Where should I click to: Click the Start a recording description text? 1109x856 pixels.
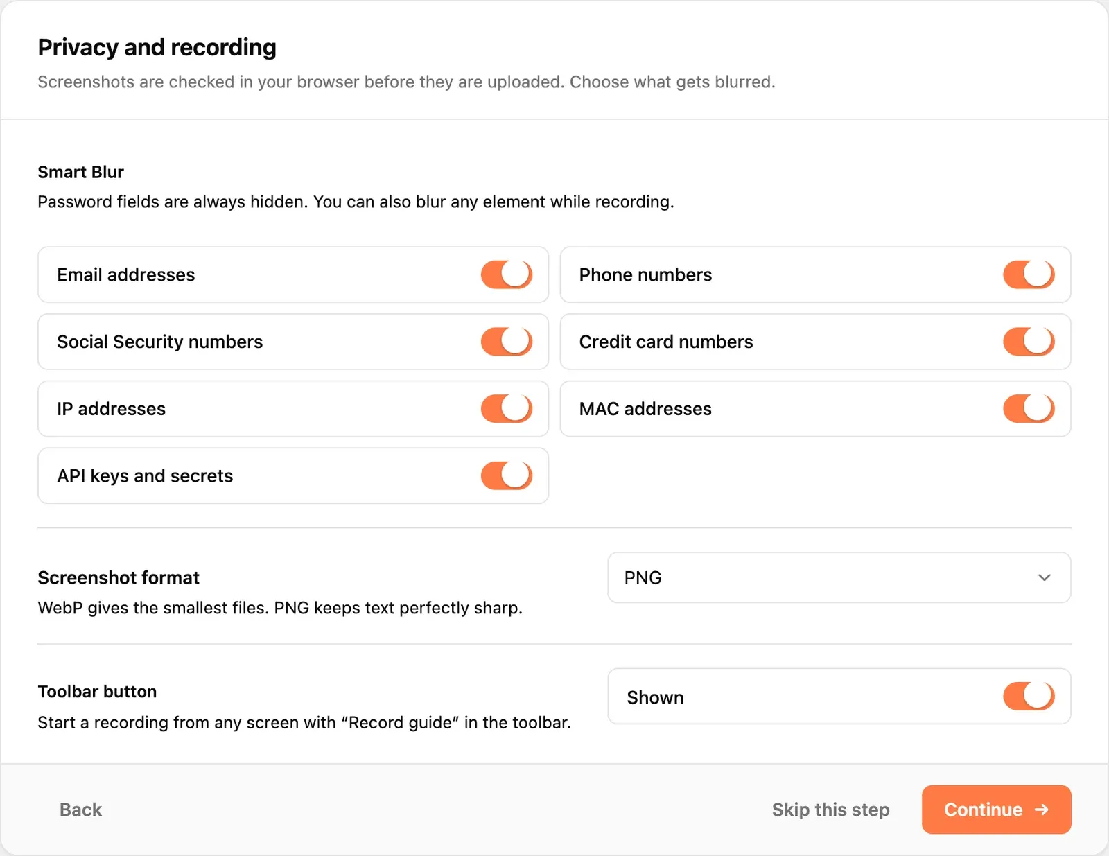304,722
